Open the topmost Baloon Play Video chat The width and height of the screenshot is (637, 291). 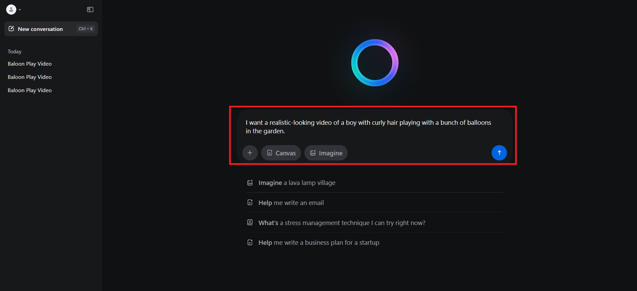(30, 64)
